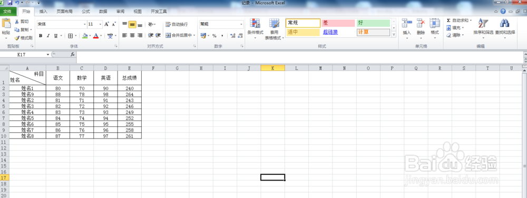Click the cell containing 总成绩
The height and width of the screenshot is (198, 527).
[x=130, y=78]
